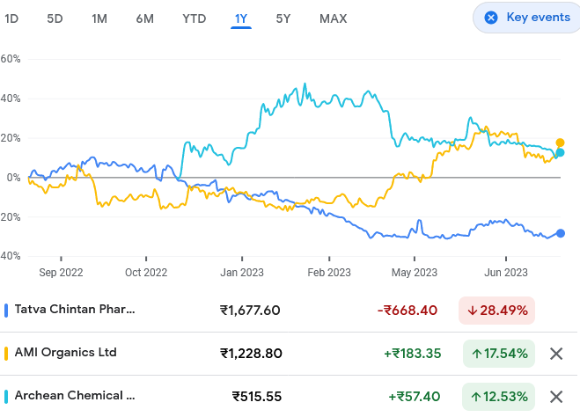
Task: Select the 5D time range tab
Action: (x=55, y=18)
